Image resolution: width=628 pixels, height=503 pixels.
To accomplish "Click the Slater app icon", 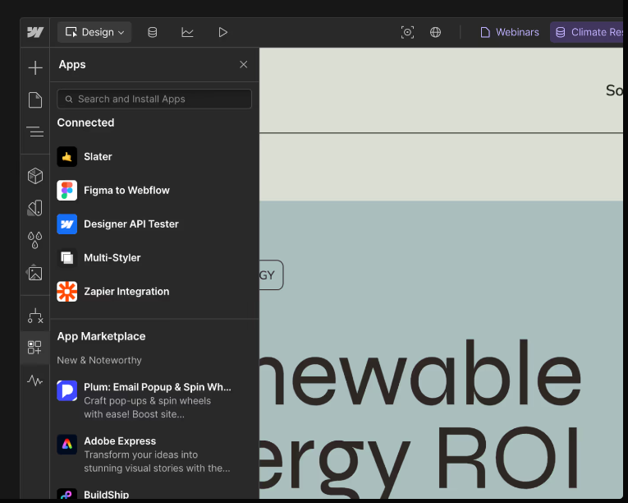I will pos(66,156).
